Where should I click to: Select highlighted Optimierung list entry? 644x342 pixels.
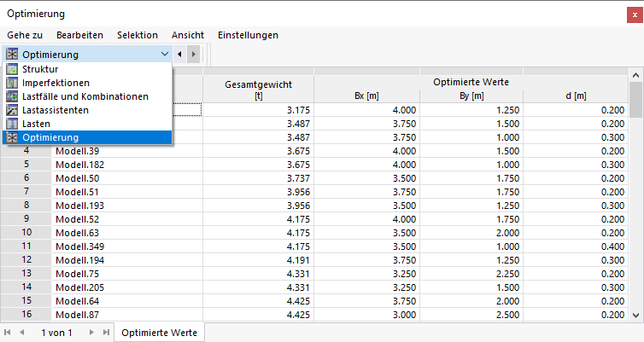coord(87,137)
